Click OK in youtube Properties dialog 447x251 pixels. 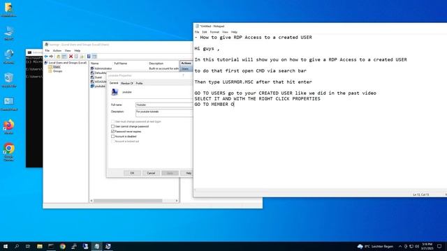click(132, 173)
